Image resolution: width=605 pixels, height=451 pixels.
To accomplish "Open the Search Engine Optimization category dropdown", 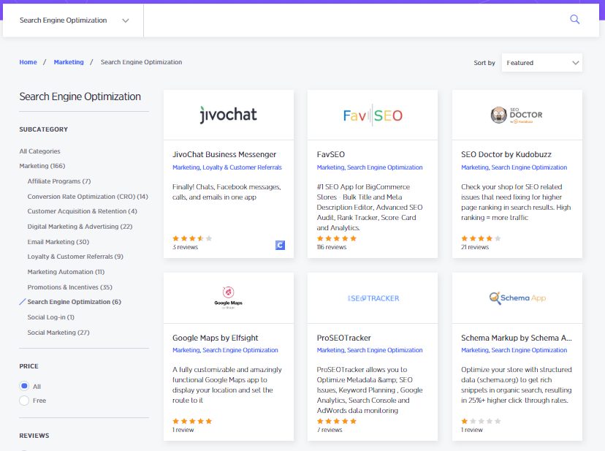I will coord(73,20).
